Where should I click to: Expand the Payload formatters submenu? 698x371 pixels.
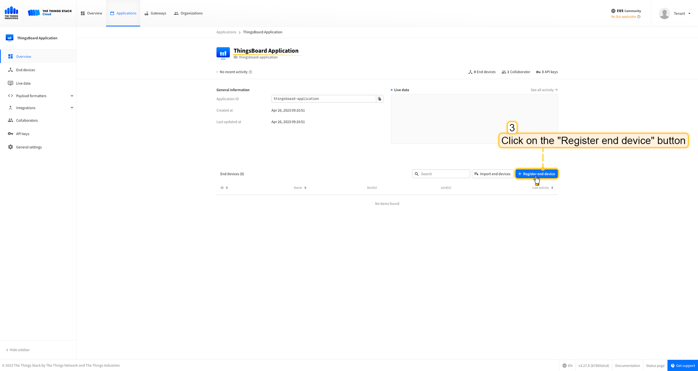(x=72, y=96)
